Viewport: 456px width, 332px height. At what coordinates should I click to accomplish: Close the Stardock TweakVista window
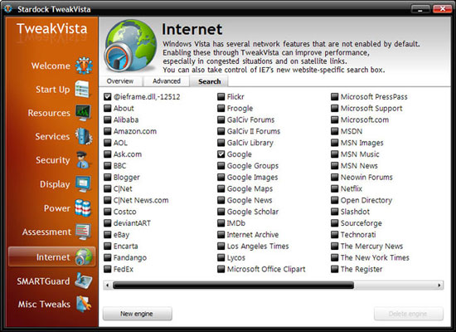443,9
